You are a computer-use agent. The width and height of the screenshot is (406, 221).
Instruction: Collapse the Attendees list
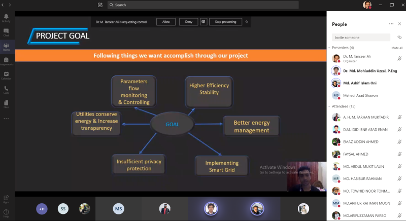(329, 106)
